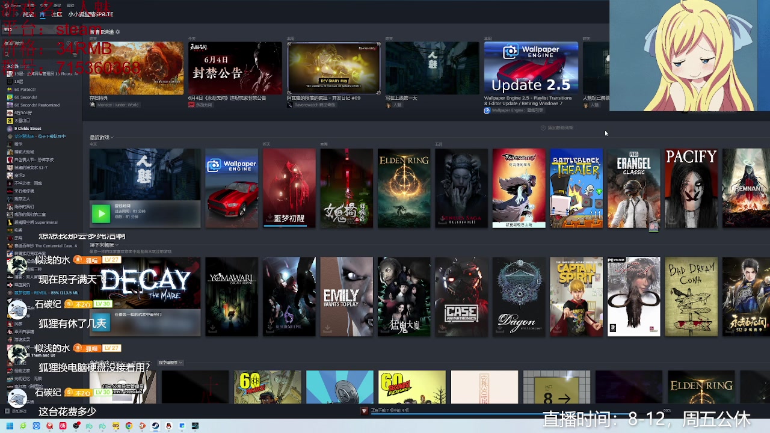
Task: Select the Captain Spirit cover
Action: [x=576, y=296]
